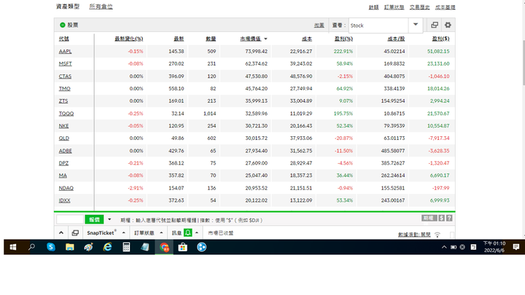Open the NKE ticker link
Viewport: 525px width, 295px height.
point(63,126)
